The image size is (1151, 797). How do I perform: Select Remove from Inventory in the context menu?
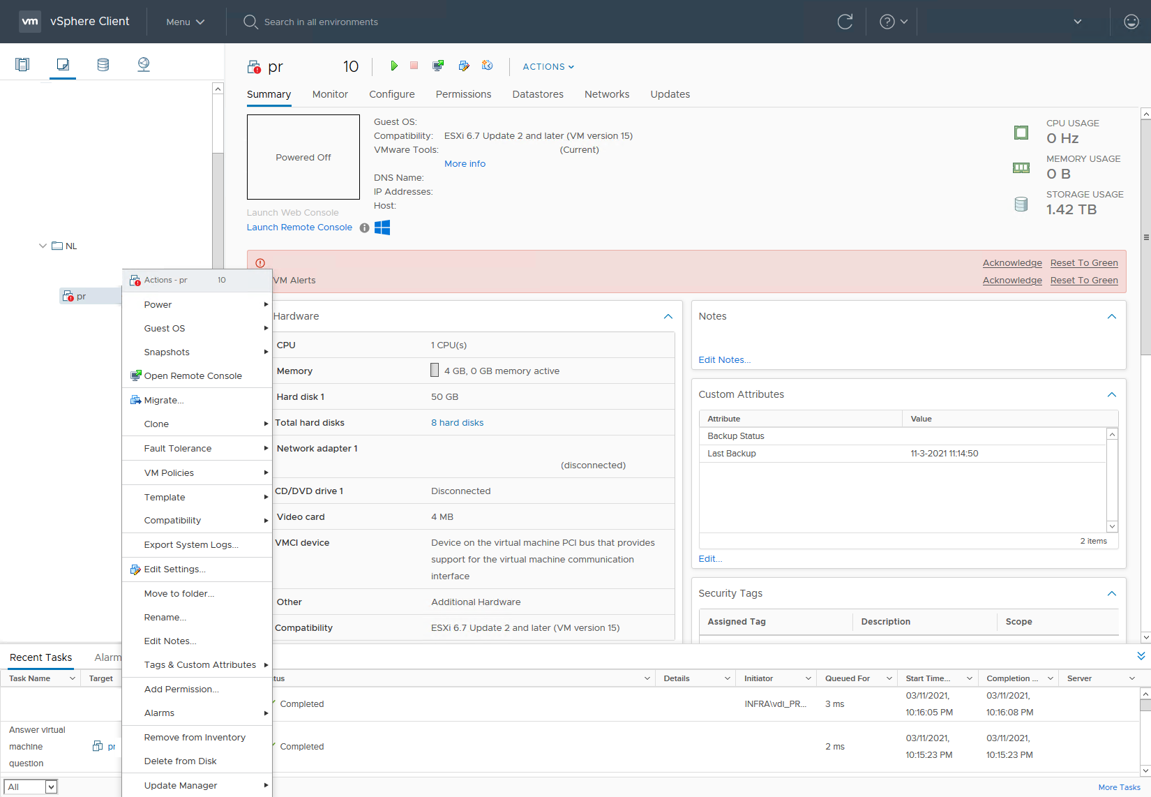tap(195, 737)
